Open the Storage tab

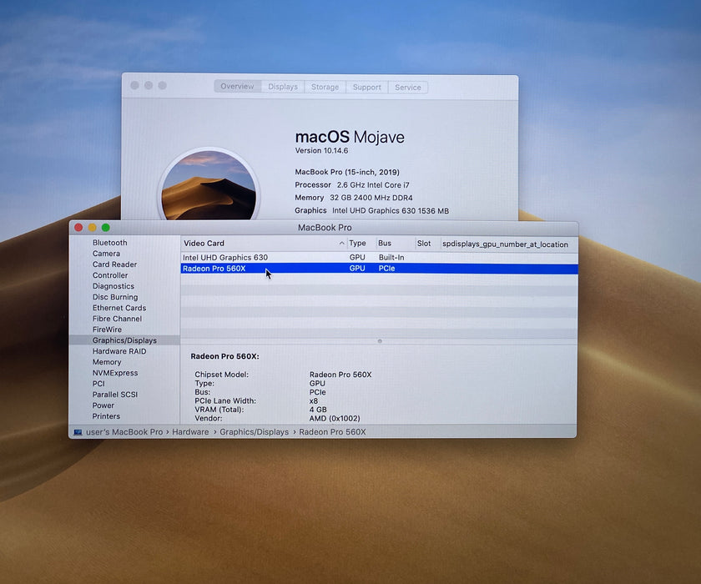click(x=325, y=87)
